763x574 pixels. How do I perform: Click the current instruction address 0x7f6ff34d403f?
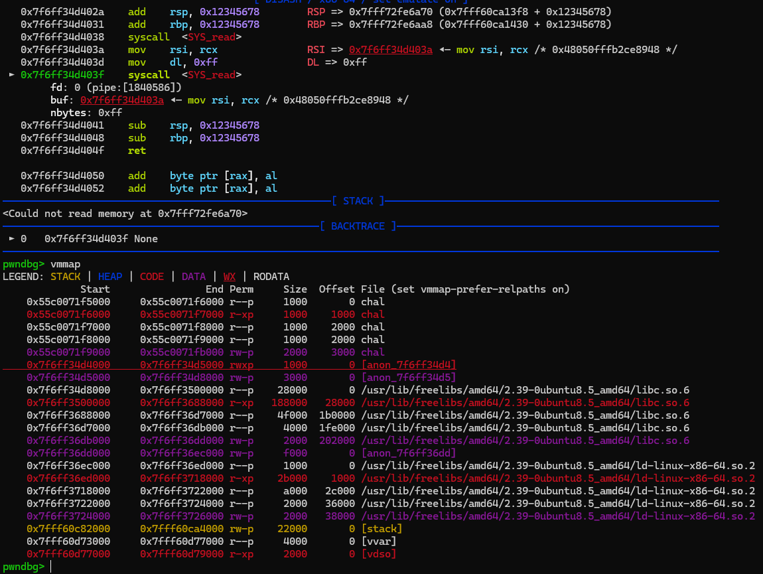pos(62,75)
